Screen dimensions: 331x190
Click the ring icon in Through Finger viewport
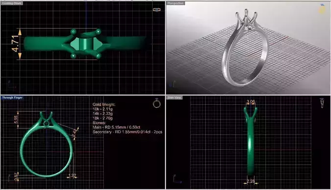pyautogui.click(x=157, y=103)
